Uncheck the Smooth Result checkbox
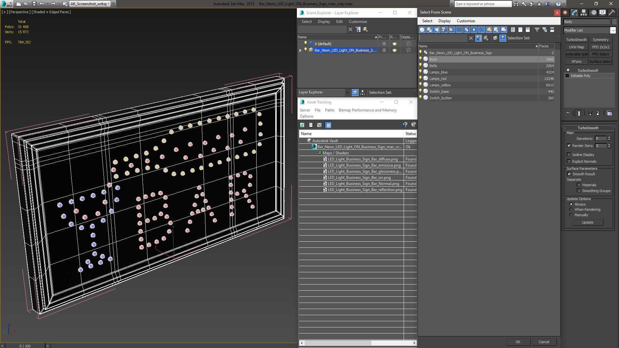 point(569,174)
